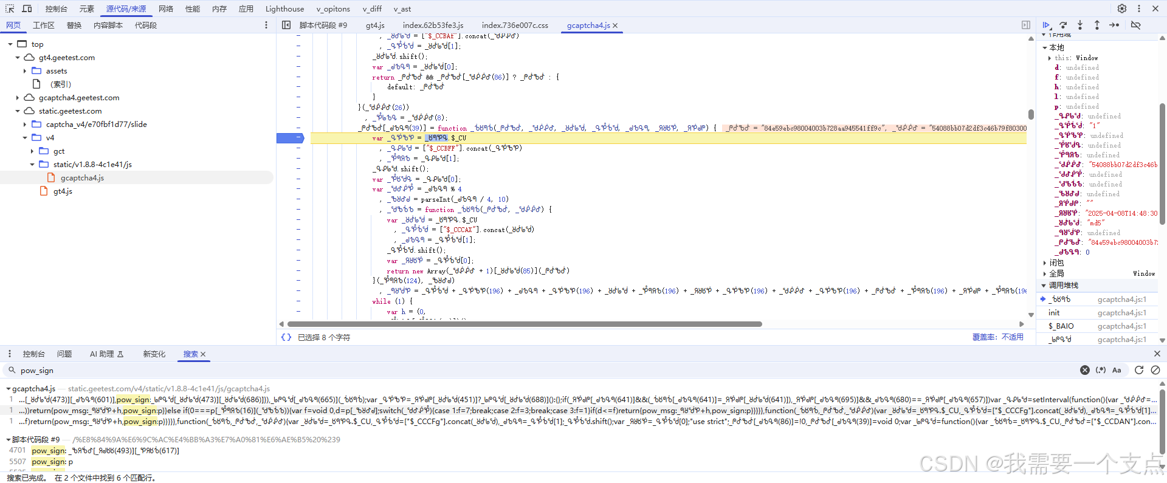Switch to the 代码段 navigator tab
The width and height of the screenshot is (1167, 483).
(146, 25)
